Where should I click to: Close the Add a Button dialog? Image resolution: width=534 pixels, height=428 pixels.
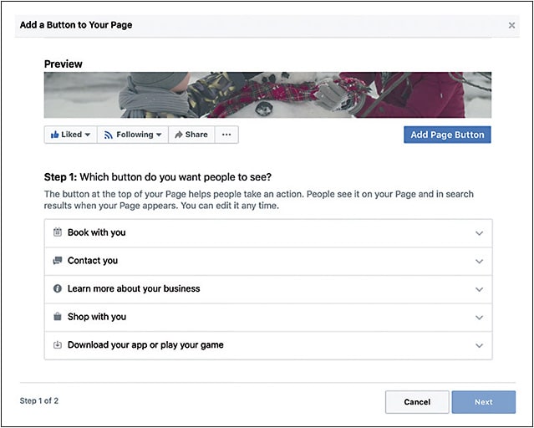point(511,25)
